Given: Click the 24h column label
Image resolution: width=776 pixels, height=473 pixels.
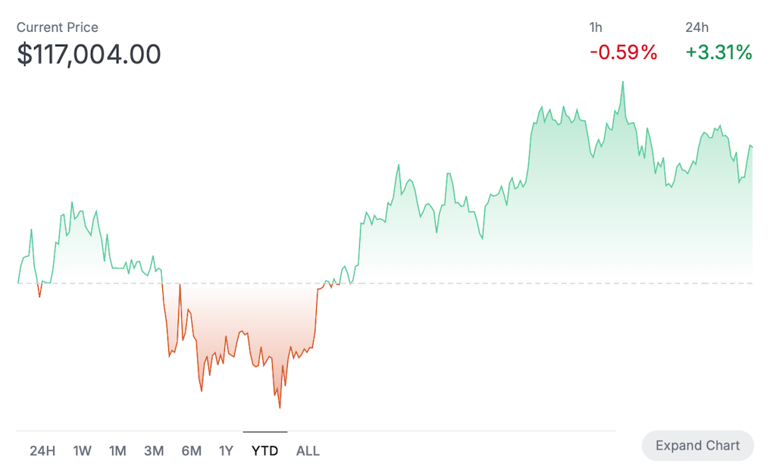Looking at the screenshot, I should coord(696,27).
